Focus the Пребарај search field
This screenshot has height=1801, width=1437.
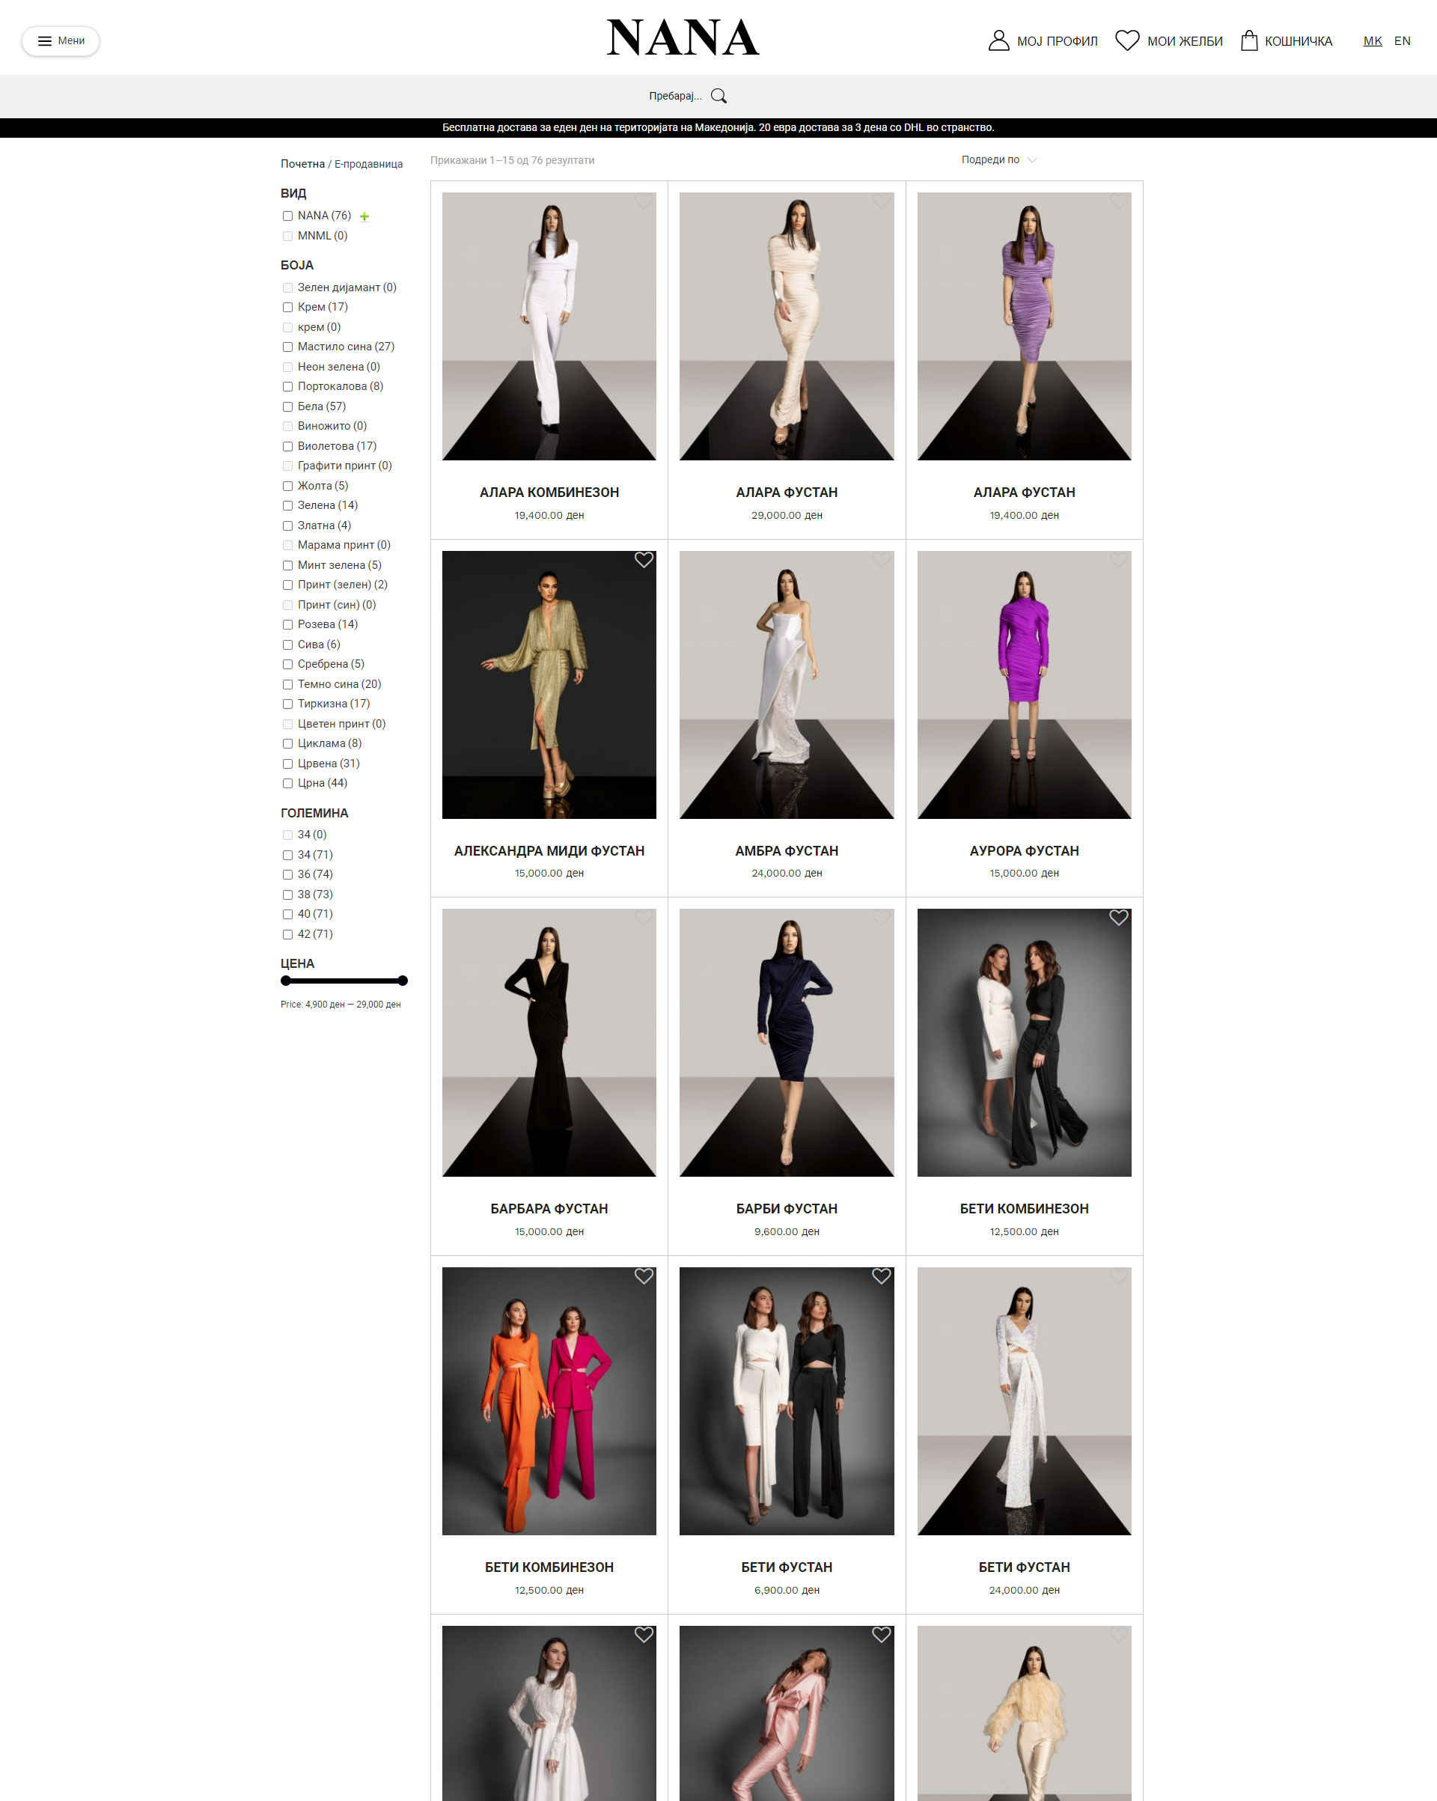tap(675, 96)
